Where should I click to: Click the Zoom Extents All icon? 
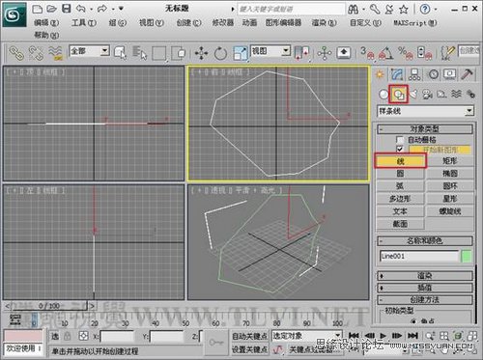coord(472,336)
